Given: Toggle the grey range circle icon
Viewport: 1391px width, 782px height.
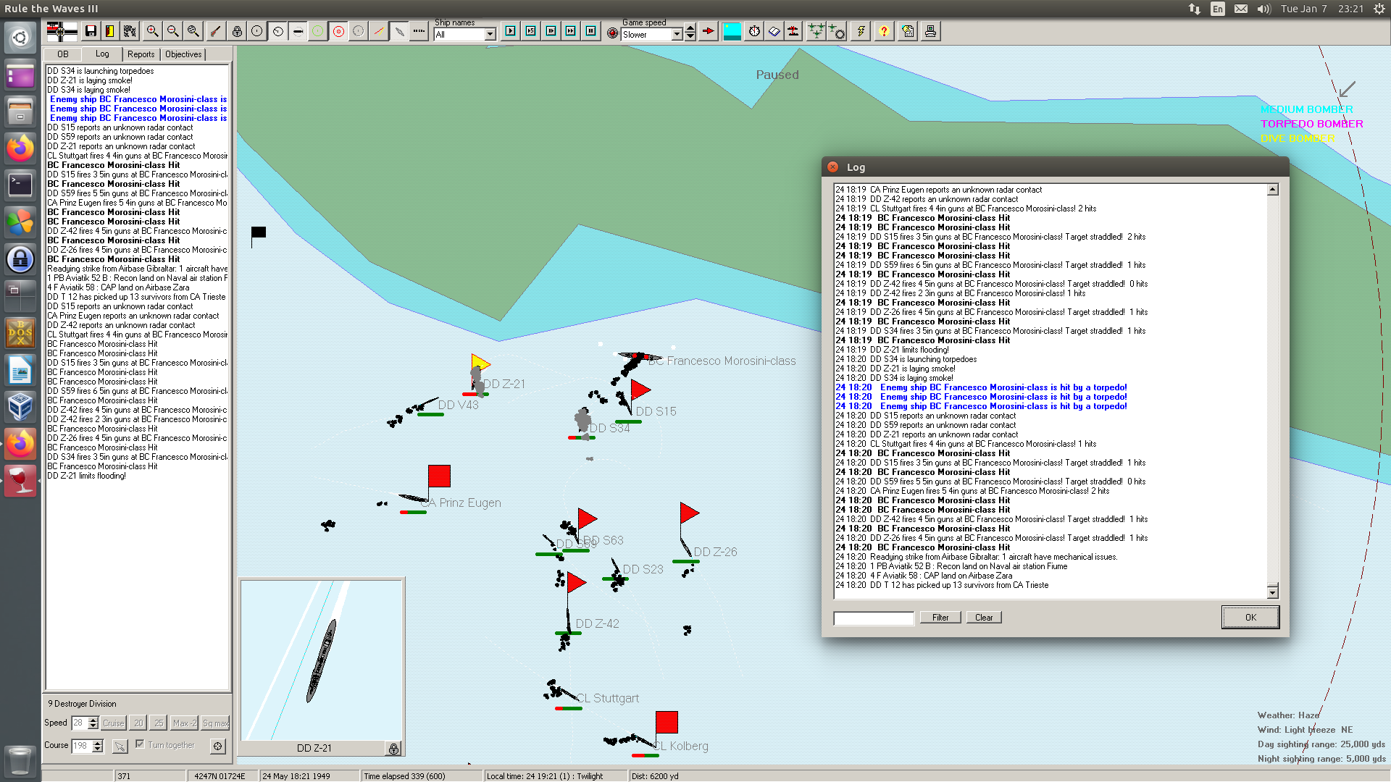Looking at the screenshot, I should pyautogui.click(x=359, y=31).
